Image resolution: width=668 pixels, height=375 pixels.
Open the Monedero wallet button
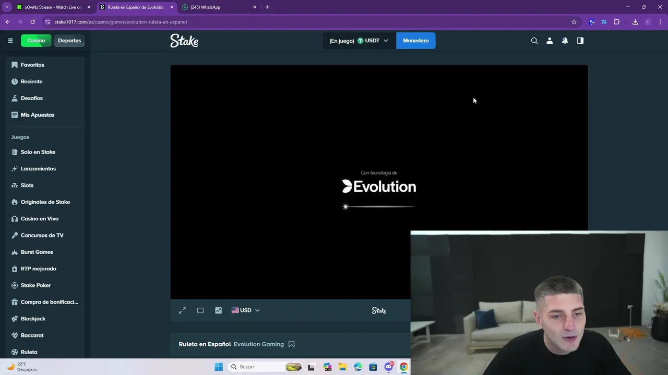click(416, 41)
